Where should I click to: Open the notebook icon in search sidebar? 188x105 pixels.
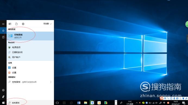pyautogui.click(x=3, y=37)
